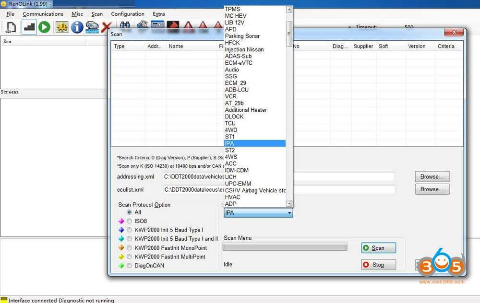Click Browse for eculist.xml
This screenshot has width=480, height=303.
432,189
